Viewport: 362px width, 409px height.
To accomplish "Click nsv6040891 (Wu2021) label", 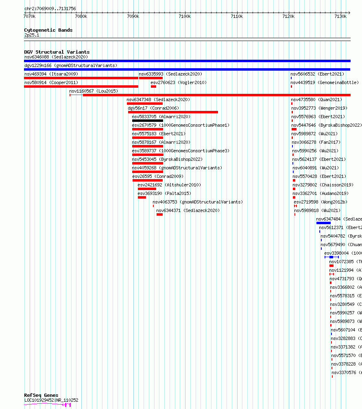I will click(x=316, y=168).
